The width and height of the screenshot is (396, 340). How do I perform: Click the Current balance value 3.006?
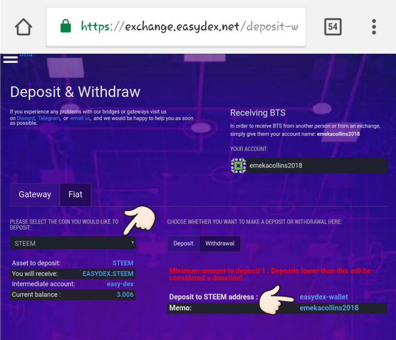point(125,295)
